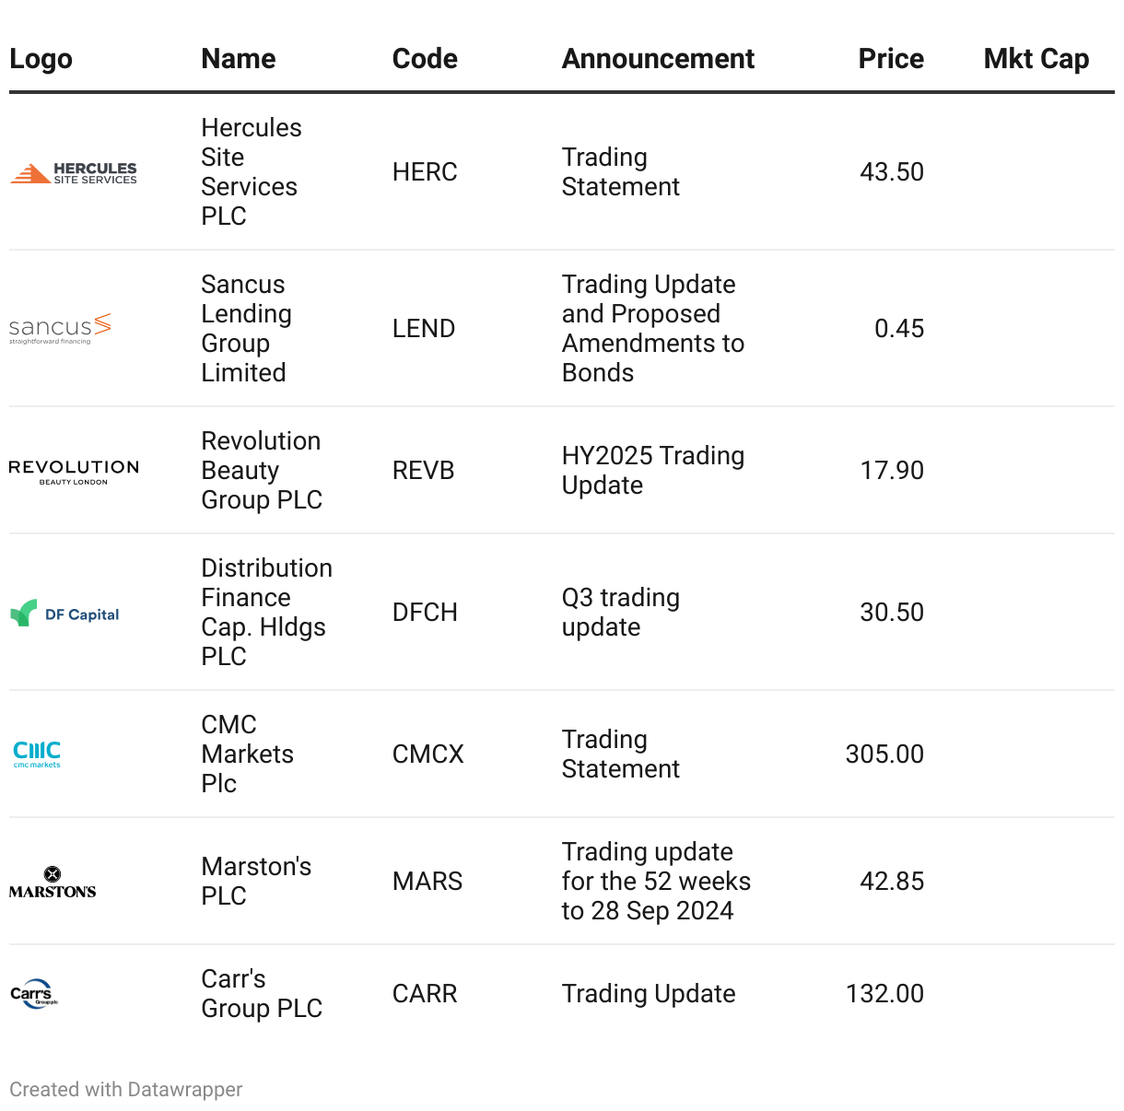Click the Marston's logo
The height and width of the screenshot is (1111, 1124).
53,883
